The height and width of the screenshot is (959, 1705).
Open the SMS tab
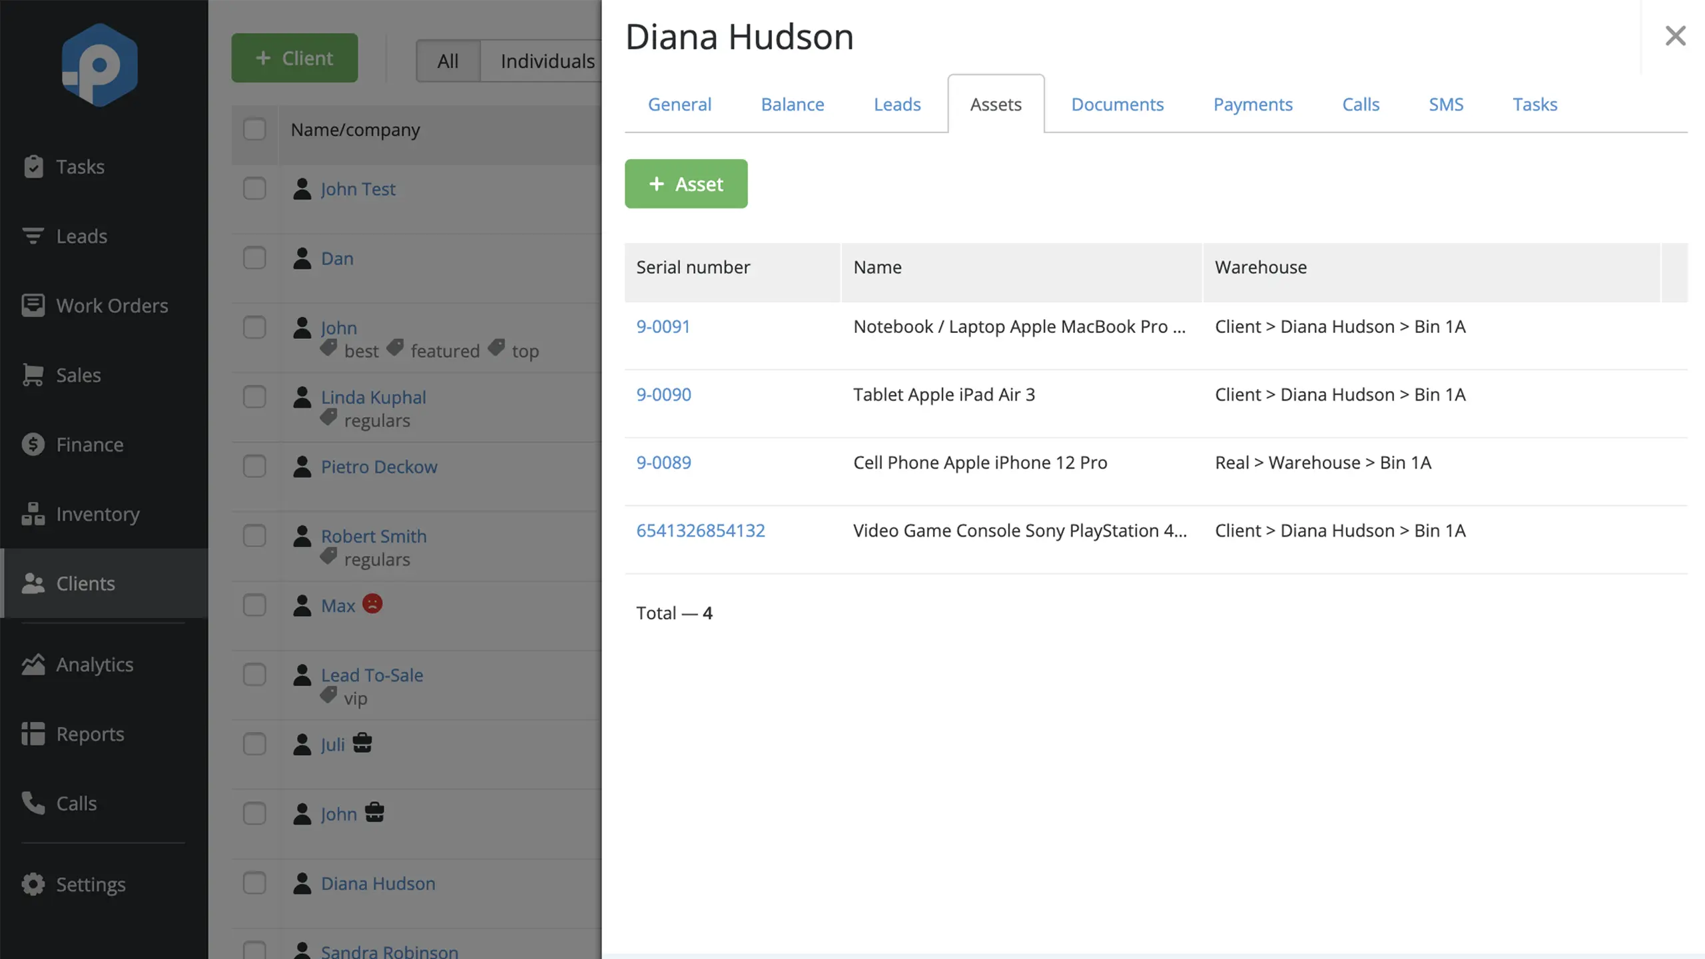coord(1446,104)
